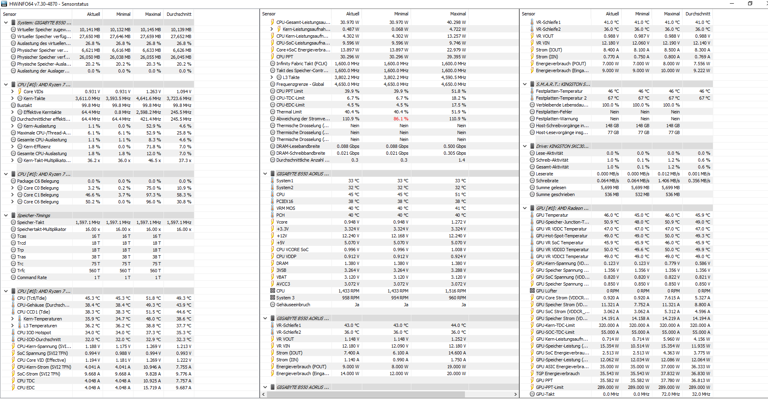Viewport: 768px width, 399px height.
Task: Click the GPU Lüfter fan icon
Action: [x=532, y=291]
